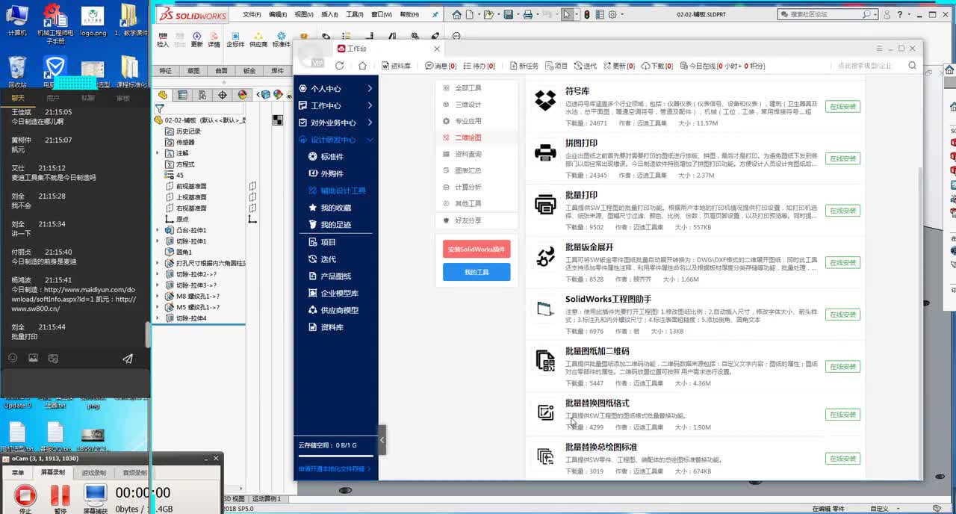Image resolution: width=956 pixels, height=514 pixels.
Task: Select the 二维绘图 category
Action: [x=477, y=137]
